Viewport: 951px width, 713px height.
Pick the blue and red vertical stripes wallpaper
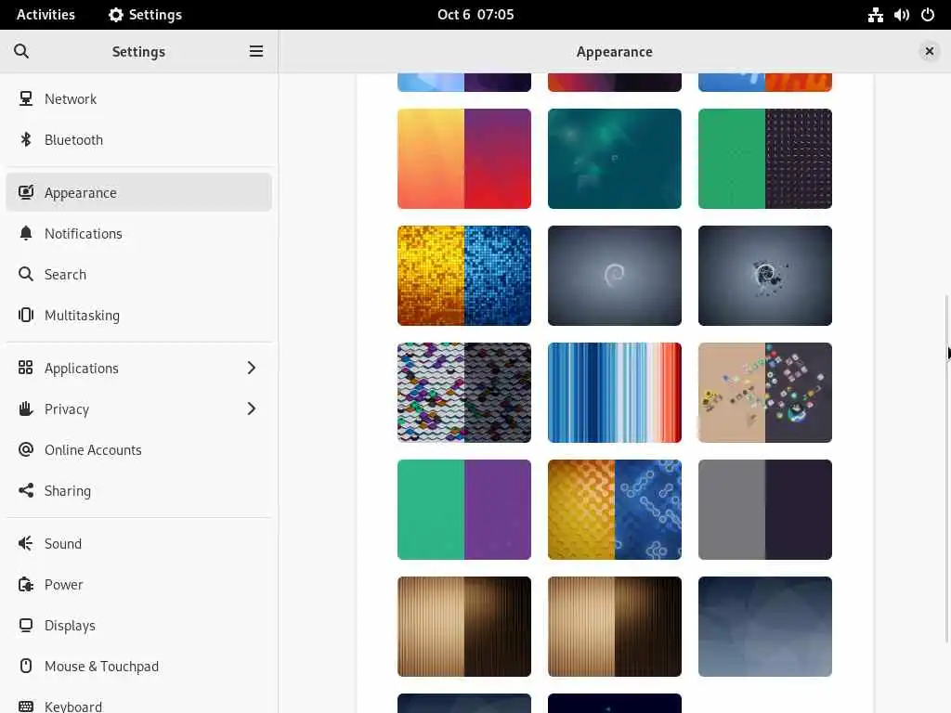tap(615, 393)
